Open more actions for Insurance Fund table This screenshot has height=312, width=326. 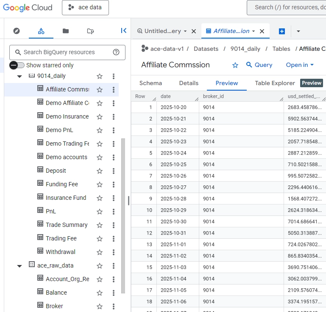pos(114,198)
